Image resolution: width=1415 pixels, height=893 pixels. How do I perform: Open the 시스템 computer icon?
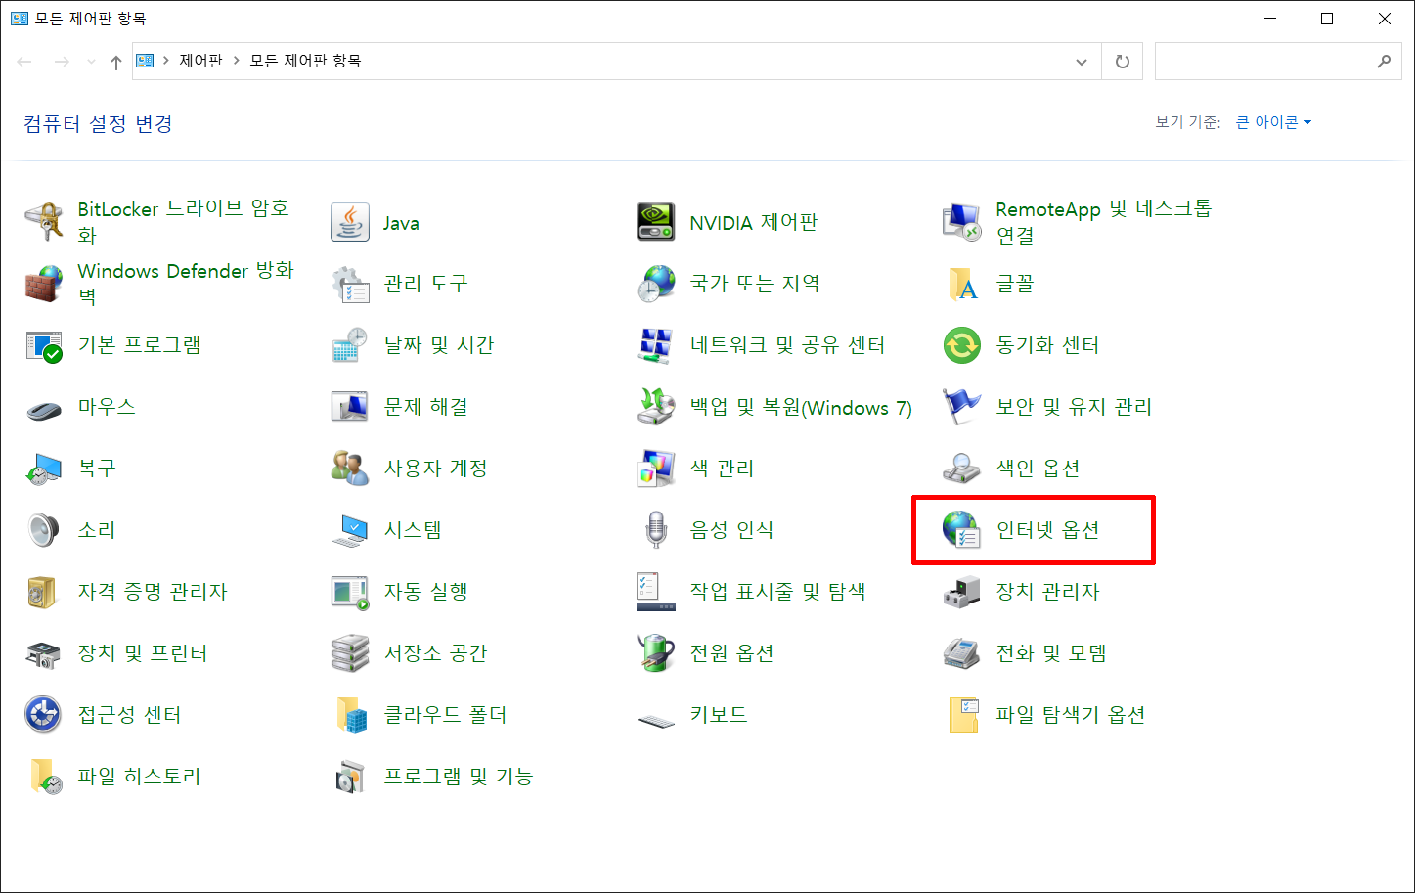click(350, 530)
